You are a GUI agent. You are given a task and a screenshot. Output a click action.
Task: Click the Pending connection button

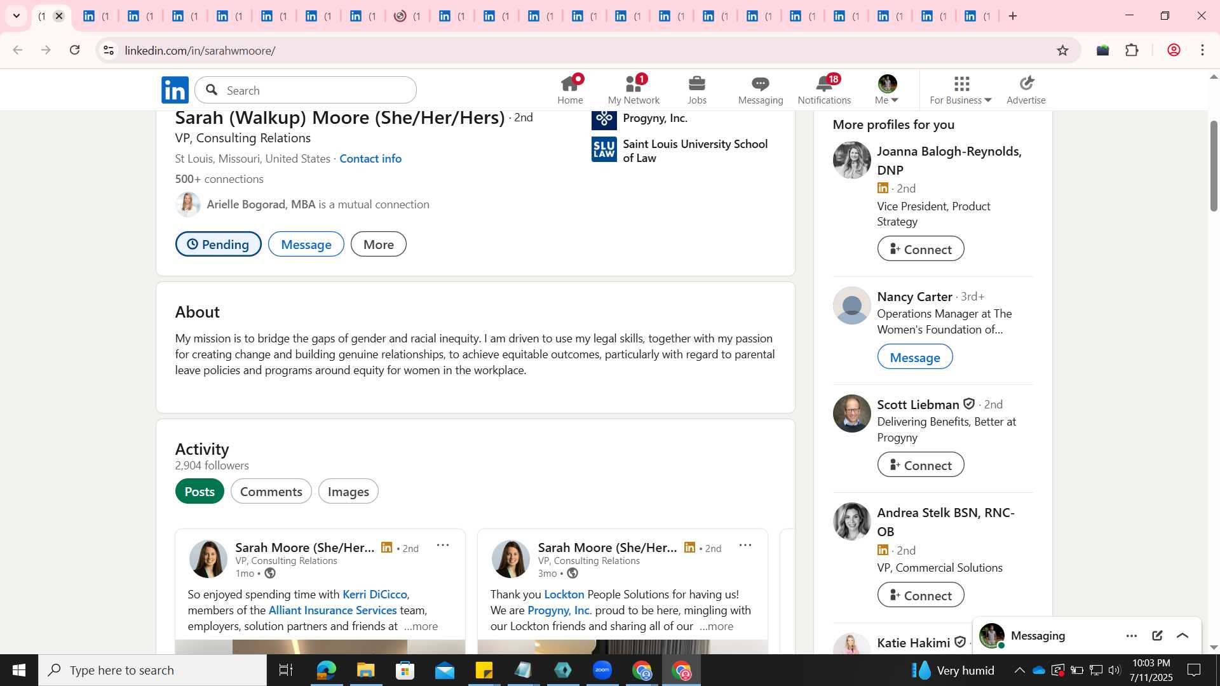(x=219, y=245)
